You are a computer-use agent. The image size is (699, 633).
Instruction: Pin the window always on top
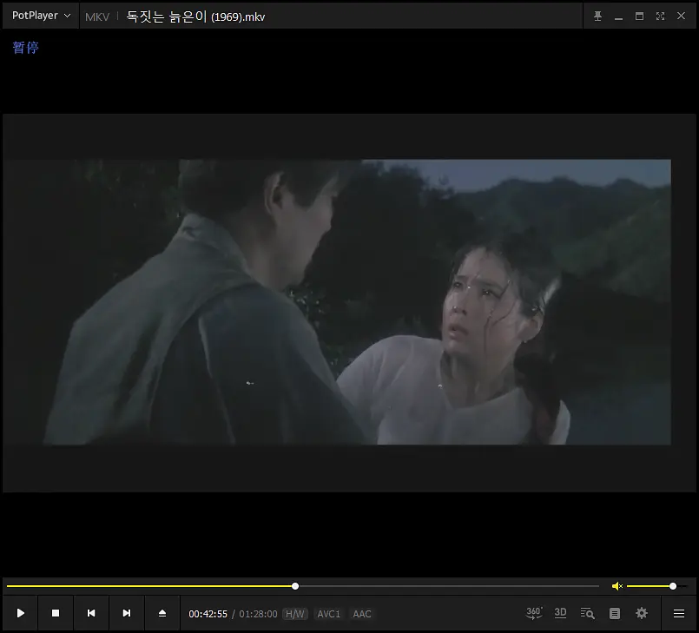597,16
